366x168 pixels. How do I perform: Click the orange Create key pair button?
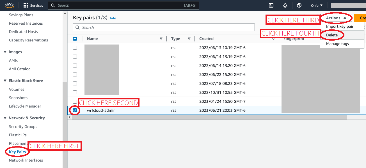(x=360, y=18)
